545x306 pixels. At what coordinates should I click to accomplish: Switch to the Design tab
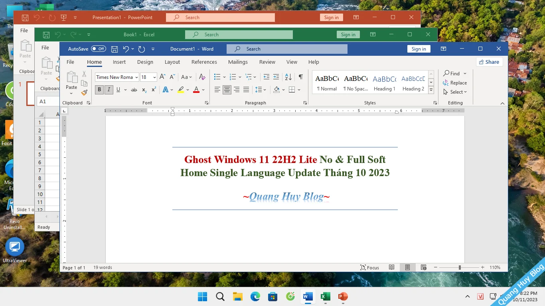click(145, 62)
